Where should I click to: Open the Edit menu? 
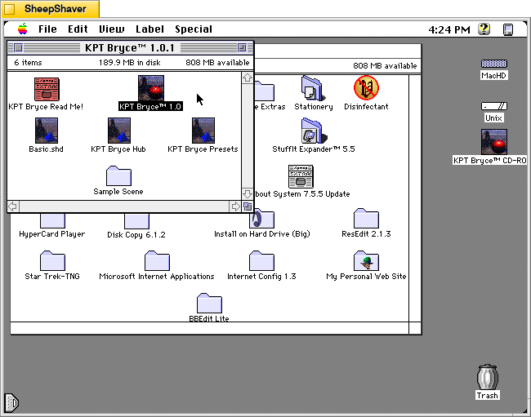click(x=78, y=29)
